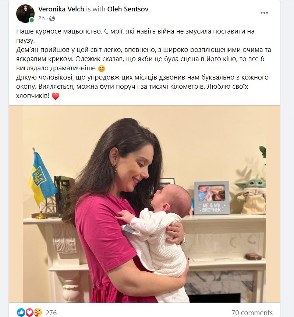Click the 'Me & My Brother' photo frame

(x=212, y=198)
